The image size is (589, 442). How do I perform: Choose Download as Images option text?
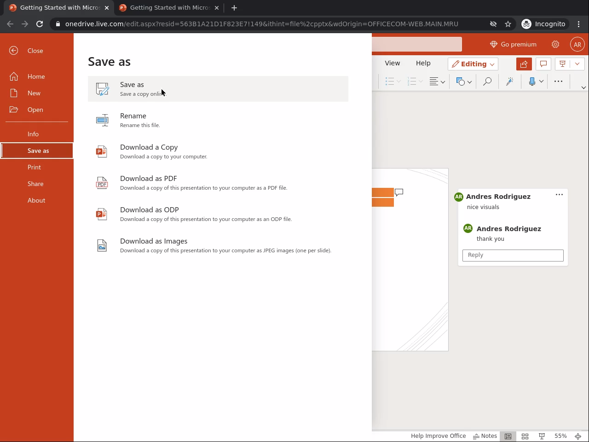point(154,241)
